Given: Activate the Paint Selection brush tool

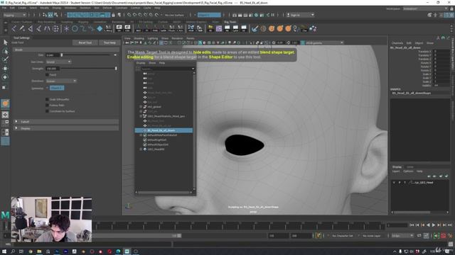Looking at the screenshot, I should tap(5, 59).
